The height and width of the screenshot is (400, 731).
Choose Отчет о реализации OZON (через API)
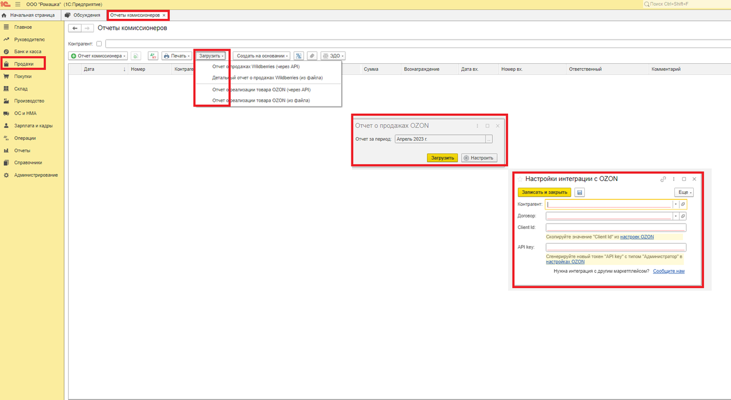[x=261, y=89]
